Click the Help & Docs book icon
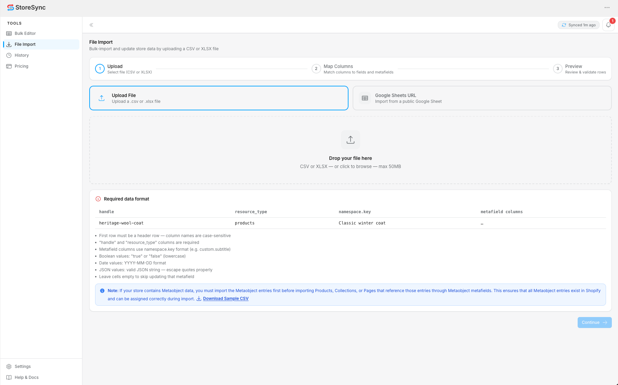 pos(9,377)
